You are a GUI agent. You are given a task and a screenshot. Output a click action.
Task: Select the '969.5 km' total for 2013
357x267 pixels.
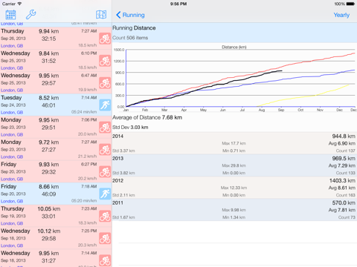click(344, 158)
